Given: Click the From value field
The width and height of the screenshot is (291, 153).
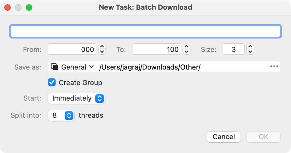Looking at the screenshot, I should 72,49.
